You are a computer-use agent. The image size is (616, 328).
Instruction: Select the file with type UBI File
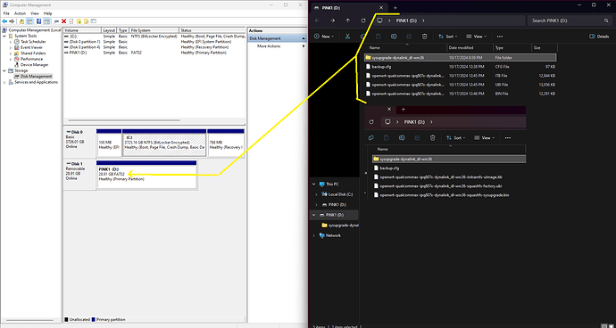coord(461,85)
